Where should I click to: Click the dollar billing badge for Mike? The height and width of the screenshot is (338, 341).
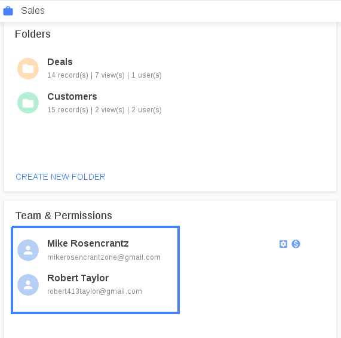[296, 244]
